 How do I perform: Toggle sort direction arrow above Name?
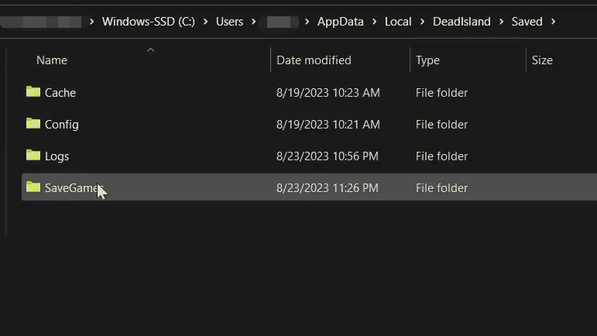[x=150, y=50]
